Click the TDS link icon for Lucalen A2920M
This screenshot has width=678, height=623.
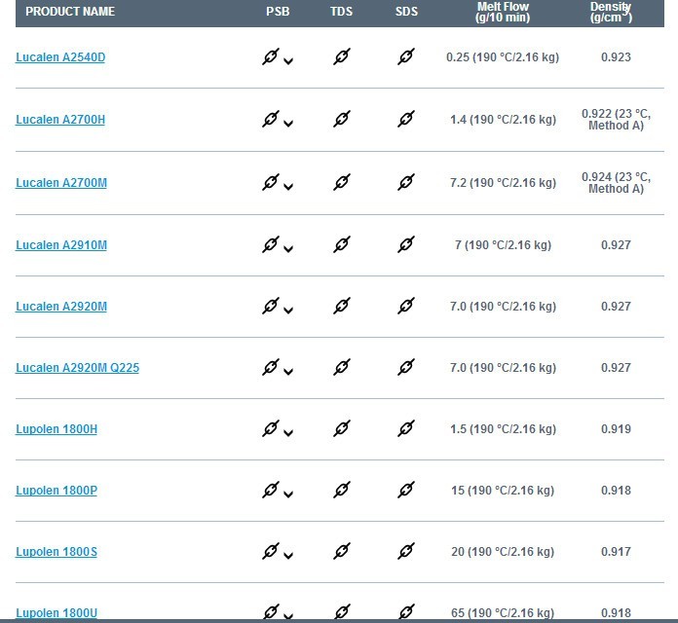[342, 306]
